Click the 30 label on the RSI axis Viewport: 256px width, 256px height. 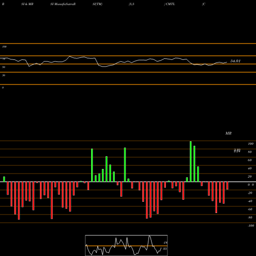(x=4, y=75)
